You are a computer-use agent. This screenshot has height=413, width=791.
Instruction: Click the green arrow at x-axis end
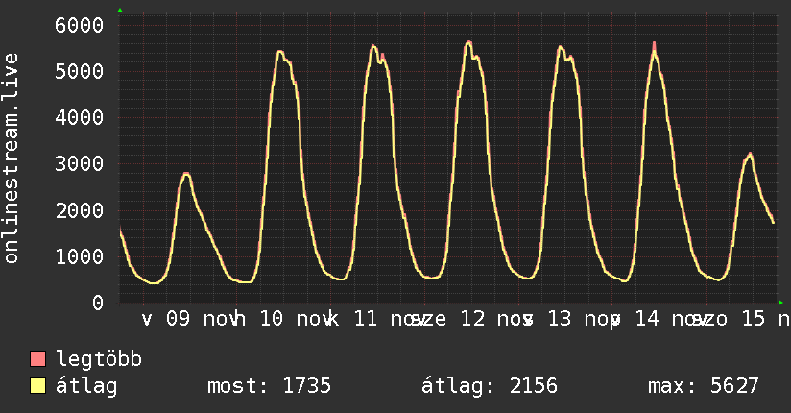(780, 303)
